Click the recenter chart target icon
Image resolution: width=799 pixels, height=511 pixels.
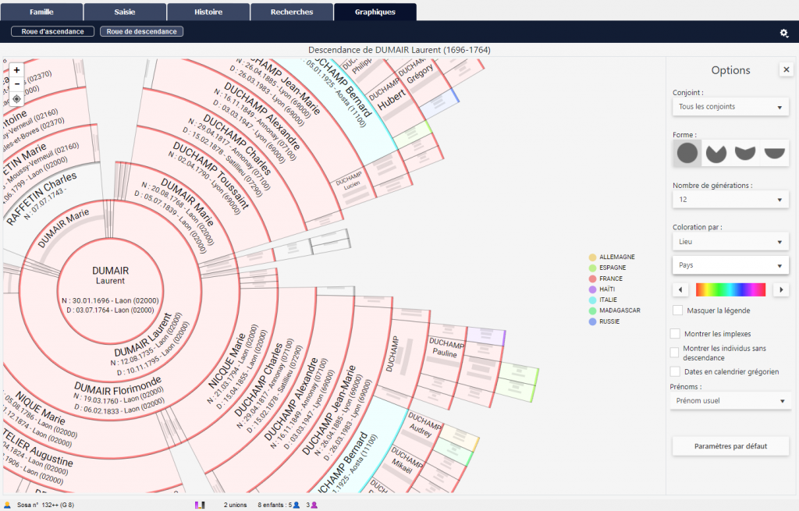(16, 99)
